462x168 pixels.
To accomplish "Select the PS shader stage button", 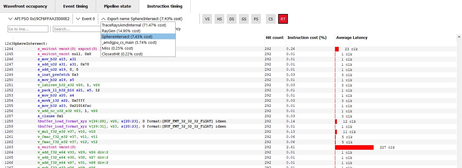I will 256,19.
